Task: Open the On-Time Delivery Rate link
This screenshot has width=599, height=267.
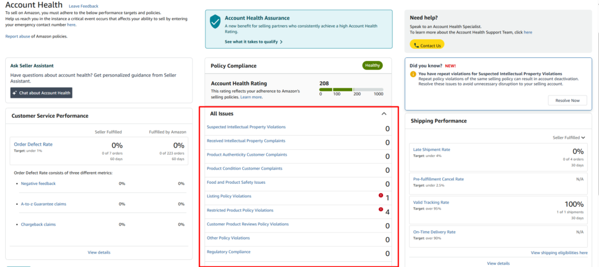Action: pos(435,232)
